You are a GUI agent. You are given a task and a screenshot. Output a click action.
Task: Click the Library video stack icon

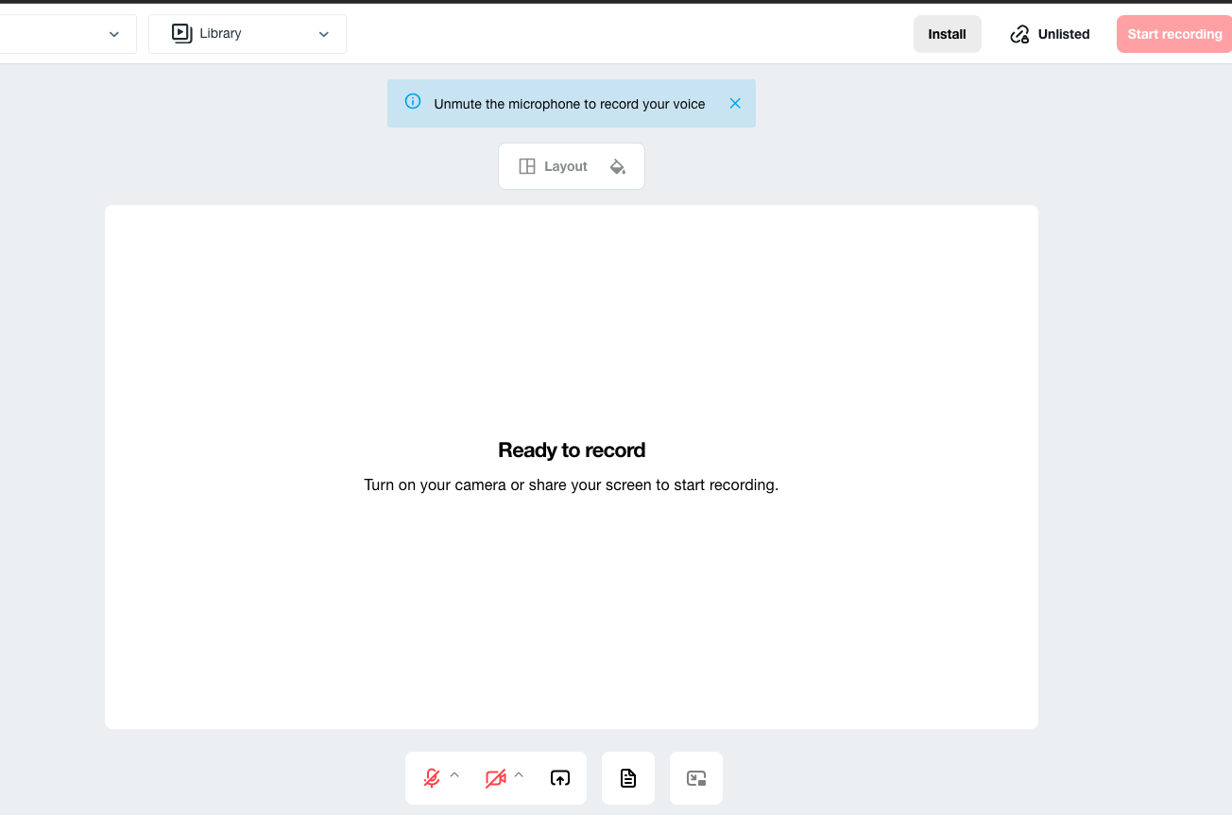pos(181,33)
